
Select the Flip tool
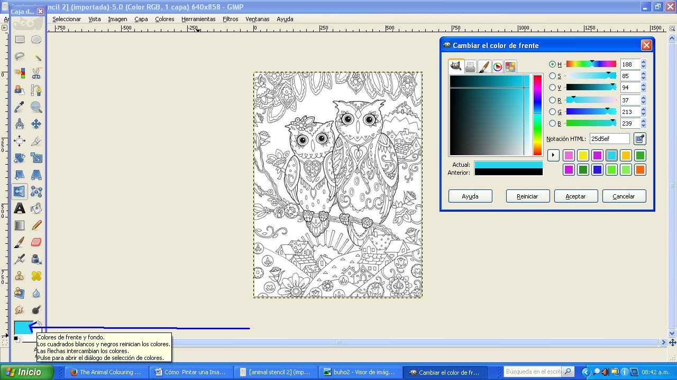tap(20, 192)
